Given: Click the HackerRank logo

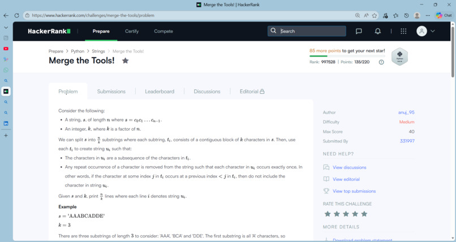Looking at the screenshot, I should click(x=49, y=31).
